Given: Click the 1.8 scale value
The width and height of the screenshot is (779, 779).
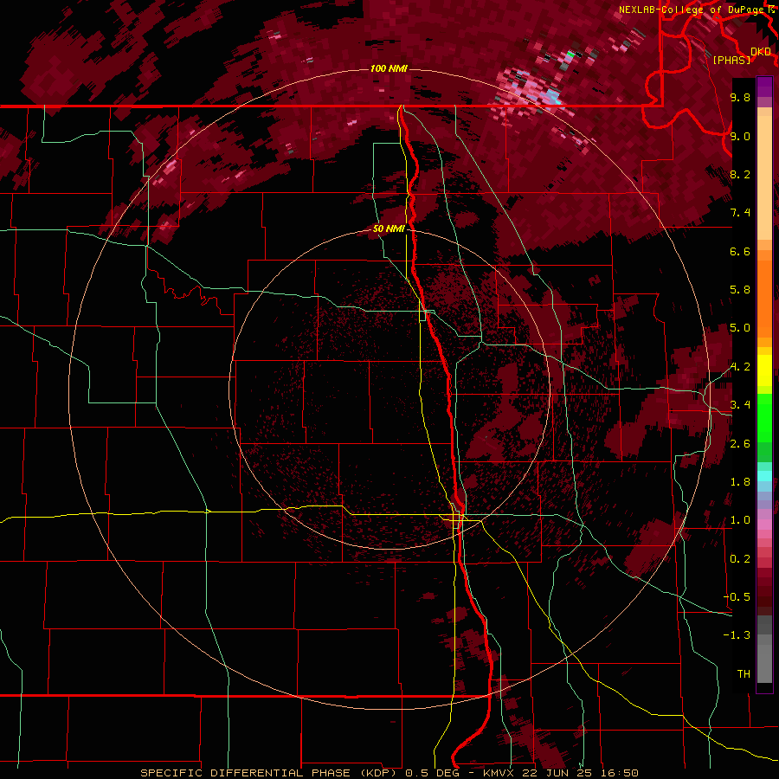Looking at the screenshot, I should [740, 482].
